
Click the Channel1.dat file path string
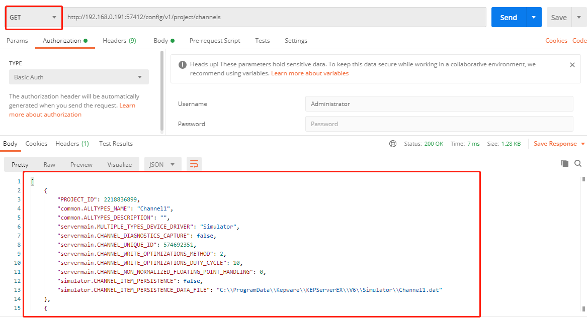(x=329, y=290)
